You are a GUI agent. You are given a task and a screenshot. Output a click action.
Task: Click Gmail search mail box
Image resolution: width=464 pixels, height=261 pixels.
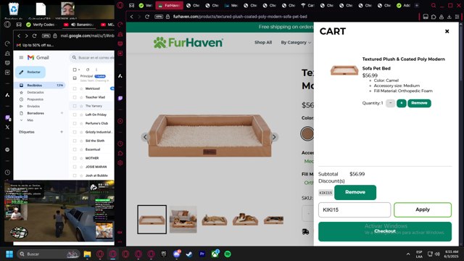click(92, 57)
